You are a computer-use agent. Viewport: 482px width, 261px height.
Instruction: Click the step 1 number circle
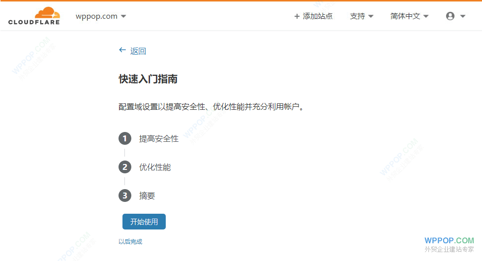(x=125, y=138)
